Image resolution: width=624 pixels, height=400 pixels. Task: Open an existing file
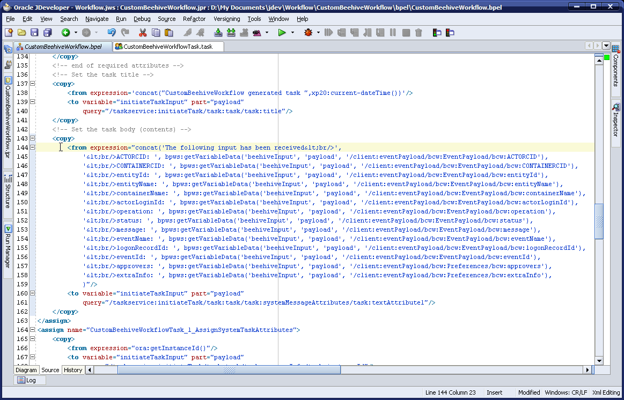click(21, 32)
